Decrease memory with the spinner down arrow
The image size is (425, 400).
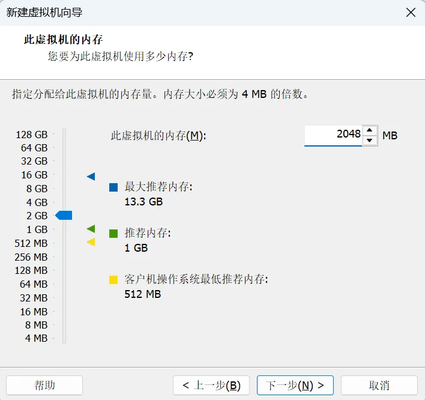click(x=369, y=141)
